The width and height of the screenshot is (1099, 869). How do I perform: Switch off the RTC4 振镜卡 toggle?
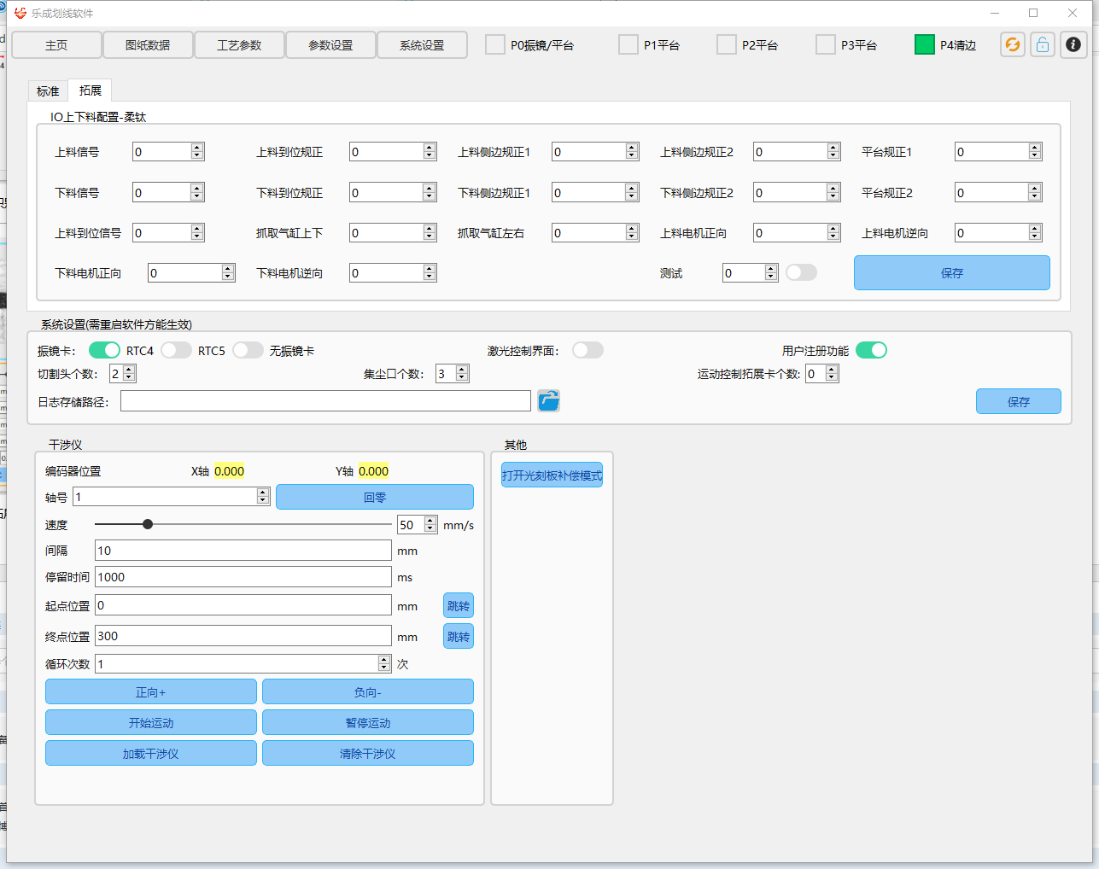tap(104, 350)
